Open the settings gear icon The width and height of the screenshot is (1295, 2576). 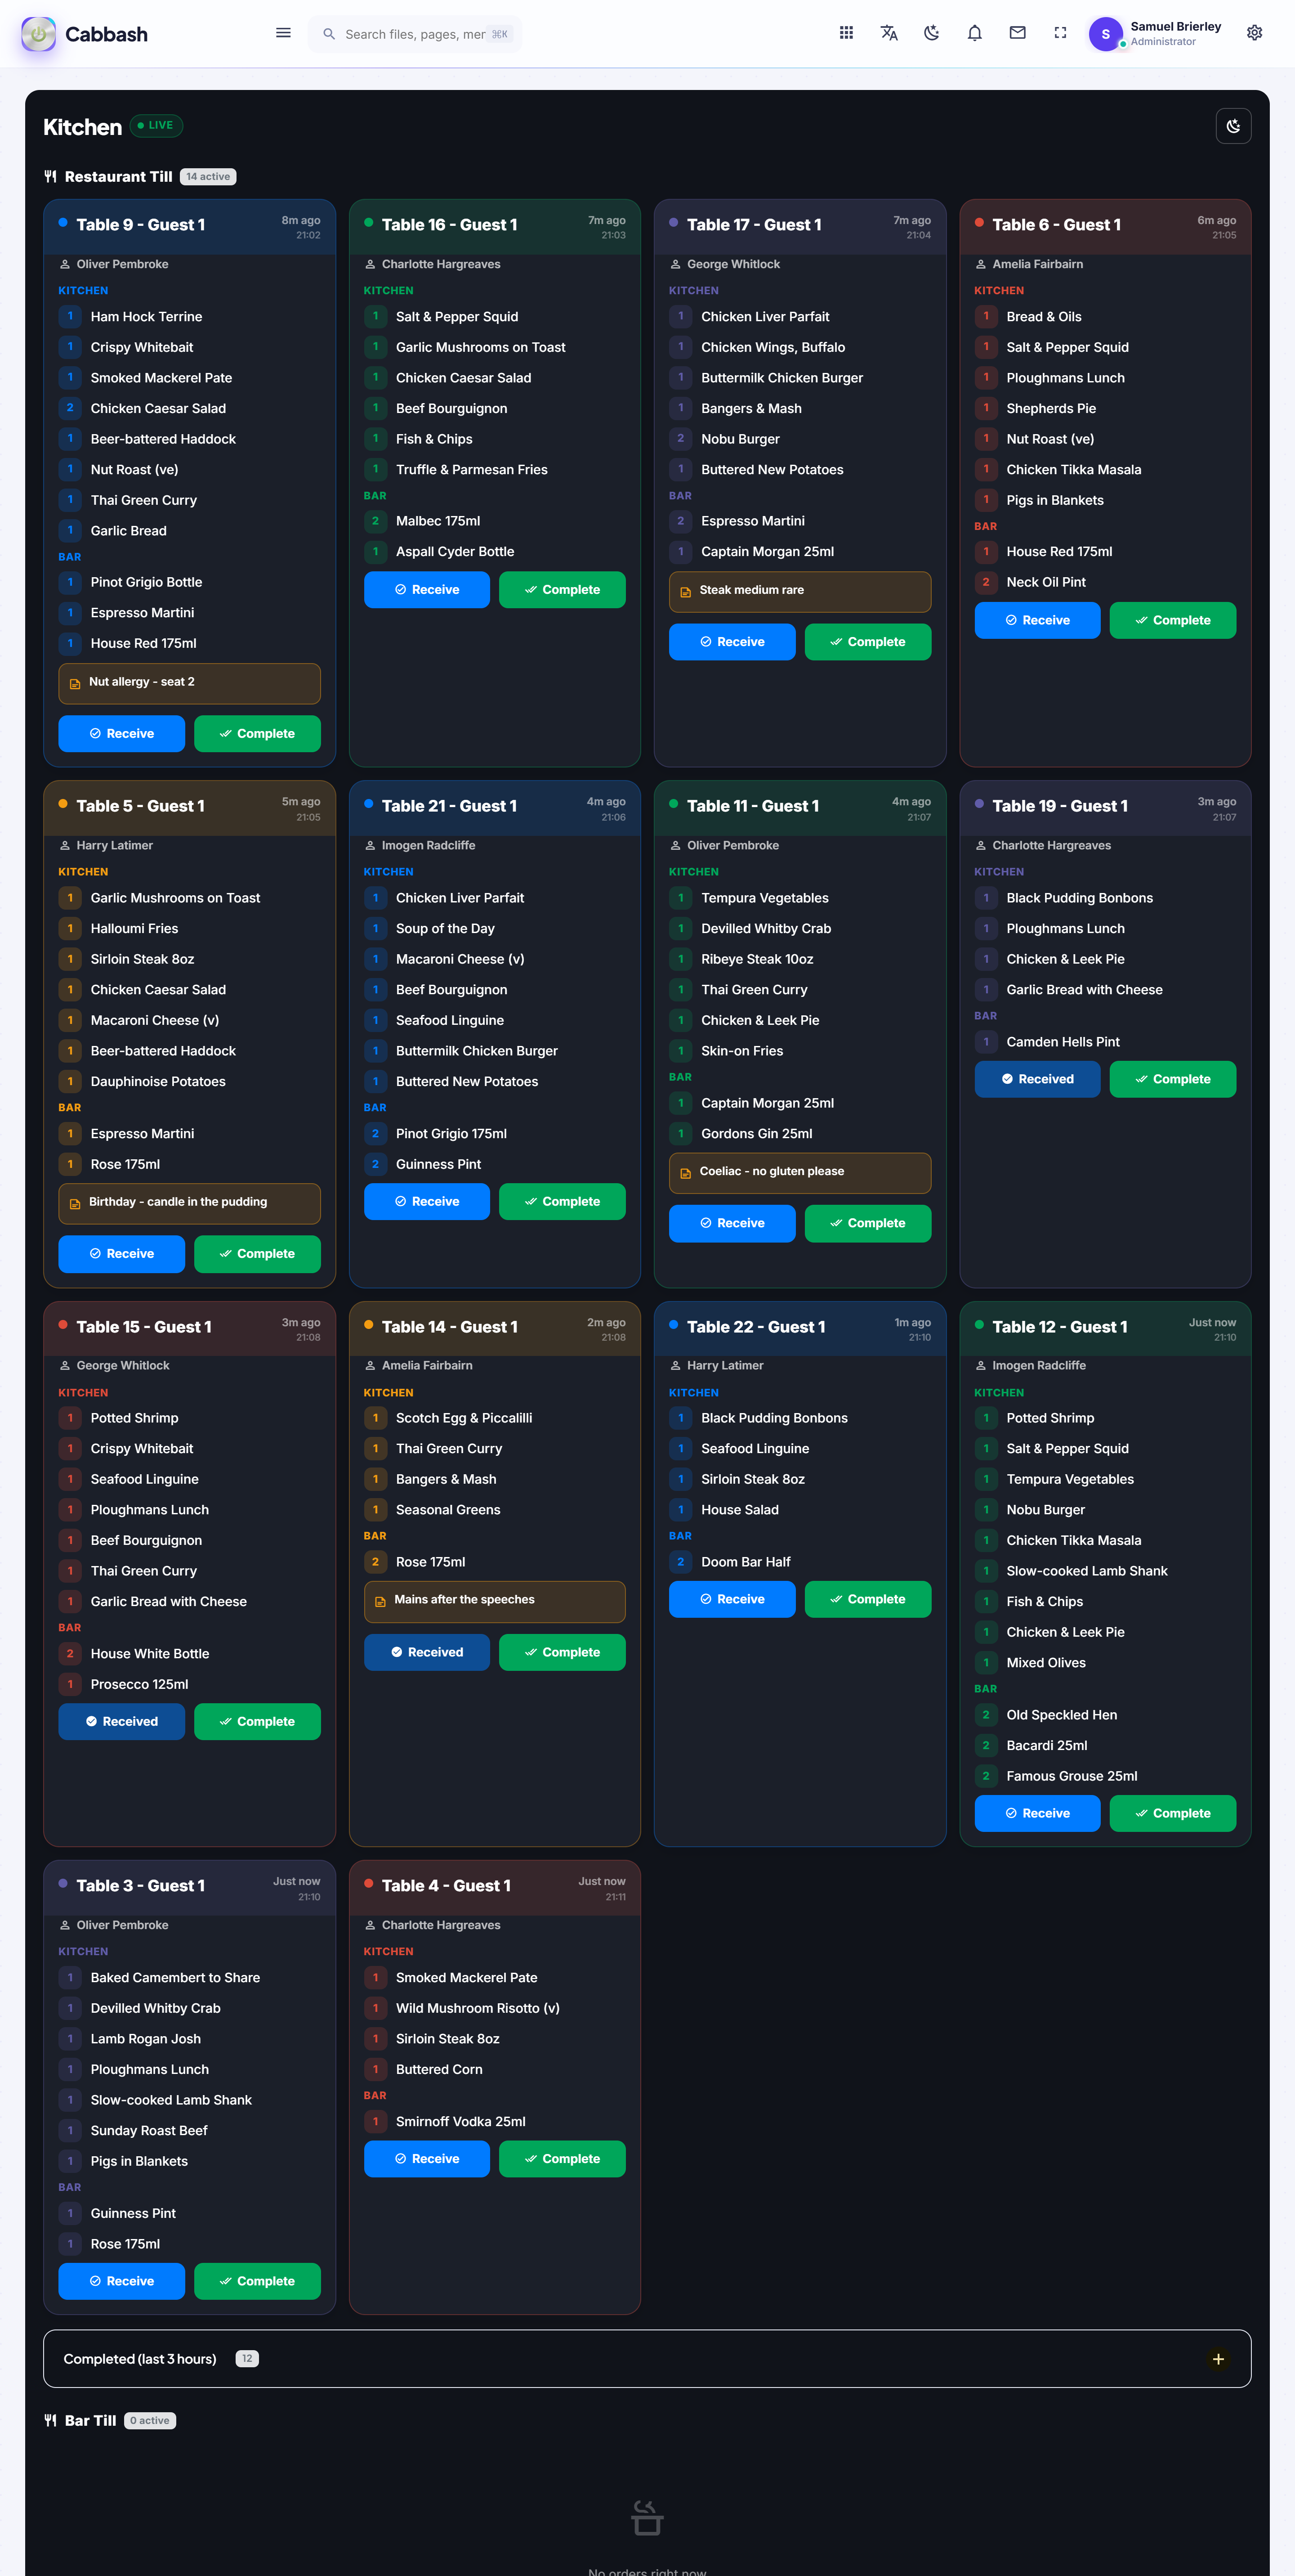coord(1254,33)
